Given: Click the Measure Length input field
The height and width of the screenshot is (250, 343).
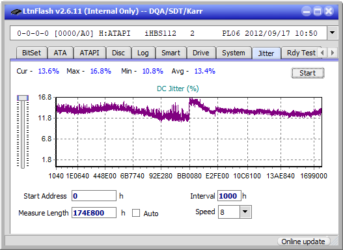Looking at the screenshot, I should (x=94, y=213).
